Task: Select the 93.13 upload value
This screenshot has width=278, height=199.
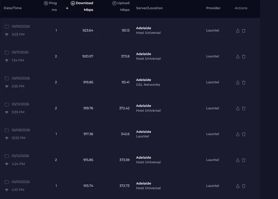Action: point(125,30)
